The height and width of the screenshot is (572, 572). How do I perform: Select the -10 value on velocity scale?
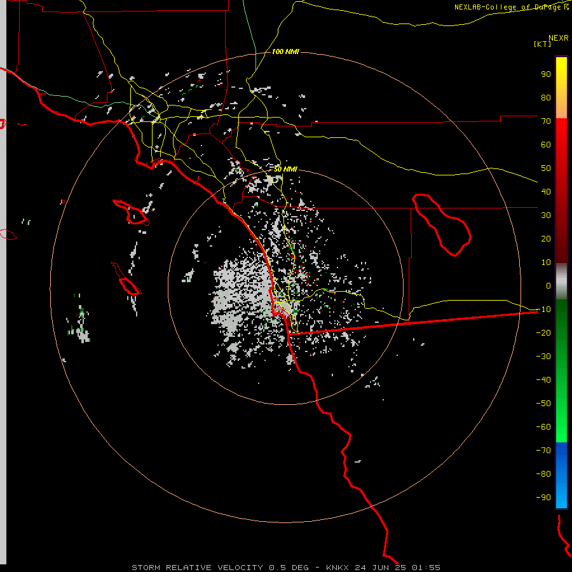tap(543, 310)
